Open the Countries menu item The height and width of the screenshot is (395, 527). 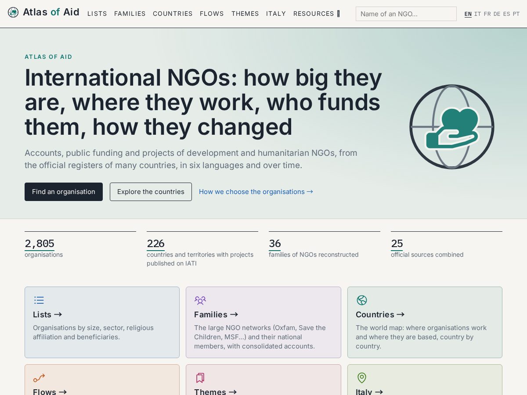[173, 14]
